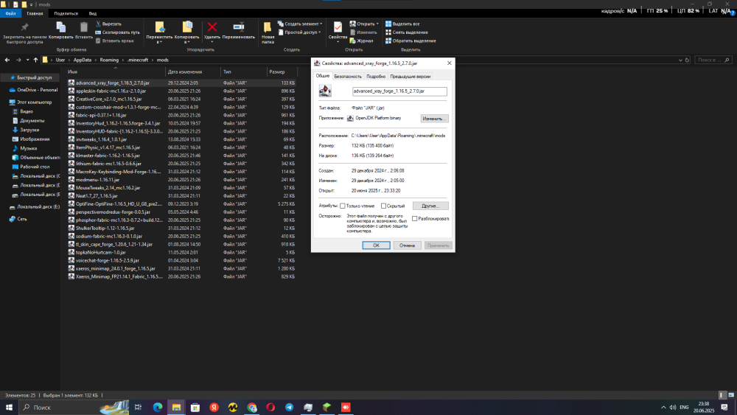
Task: Open Yandex browser from the taskbar
Action: (x=214, y=408)
